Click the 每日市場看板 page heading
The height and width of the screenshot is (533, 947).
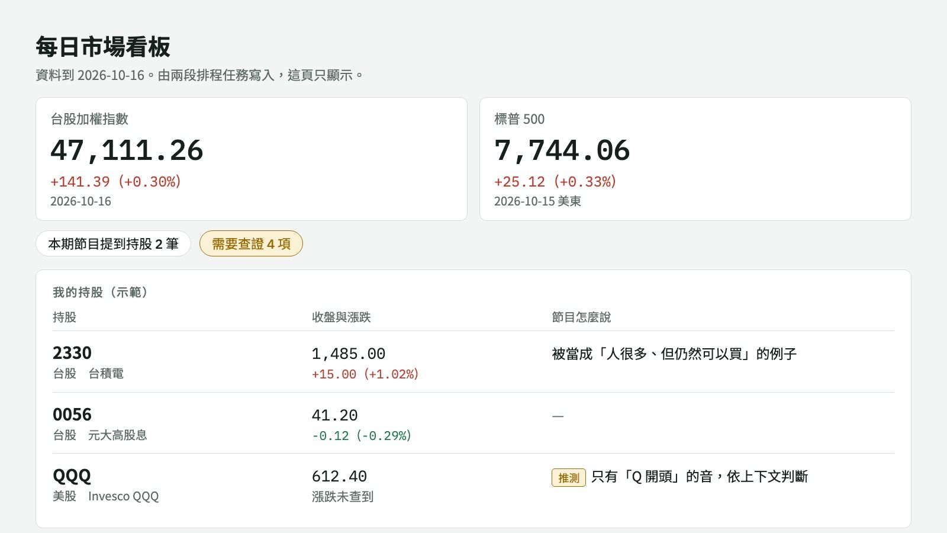coord(103,47)
